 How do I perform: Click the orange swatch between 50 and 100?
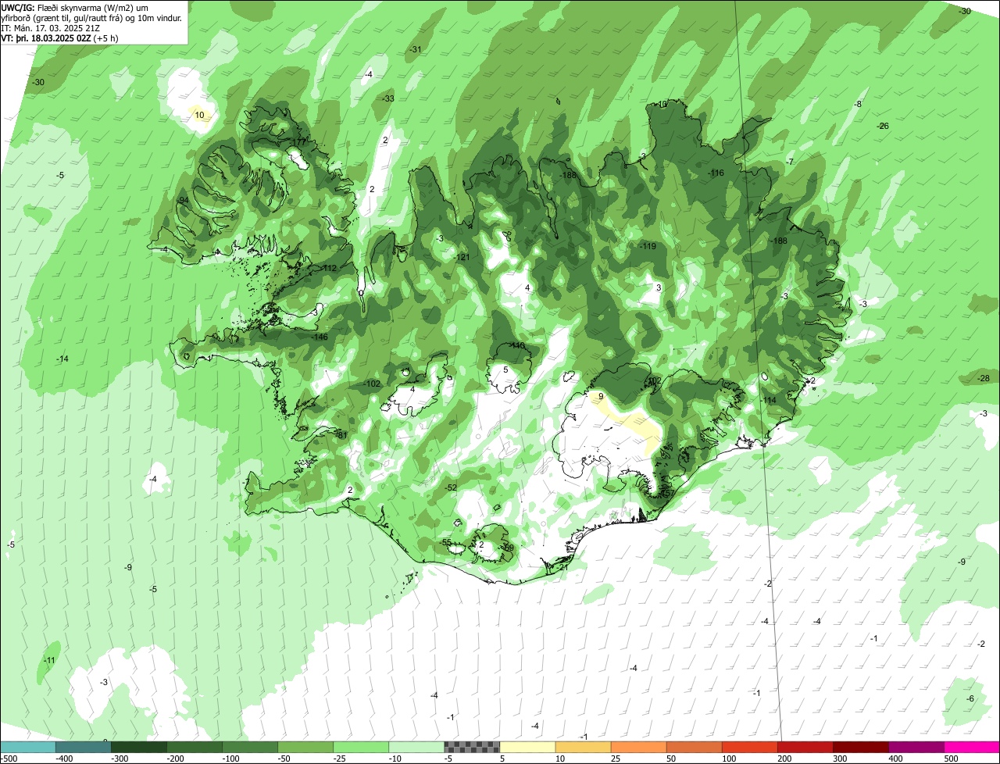point(694,748)
